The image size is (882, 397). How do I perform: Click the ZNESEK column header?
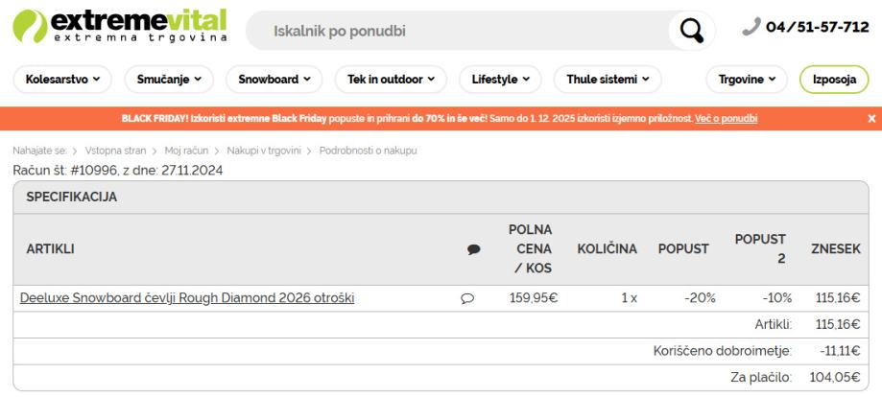click(x=835, y=249)
